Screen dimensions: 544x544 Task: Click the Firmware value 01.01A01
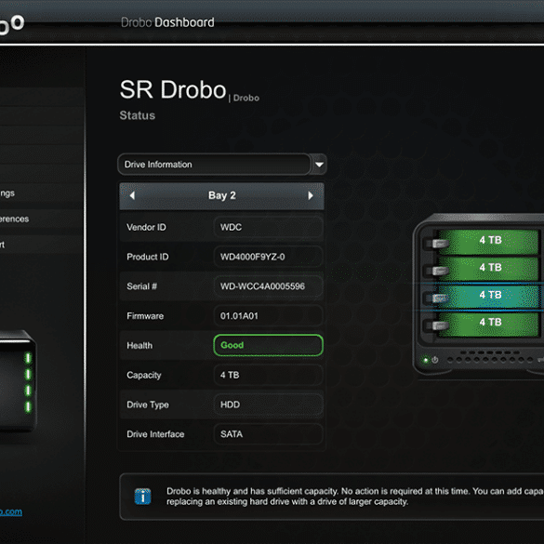pyautogui.click(x=268, y=316)
